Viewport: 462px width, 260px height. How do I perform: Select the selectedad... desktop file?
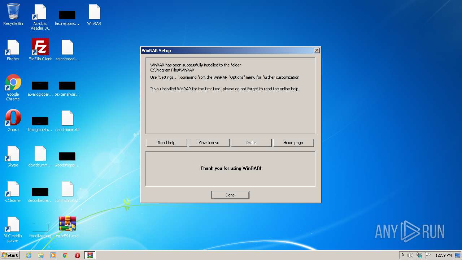[x=67, y=51]
